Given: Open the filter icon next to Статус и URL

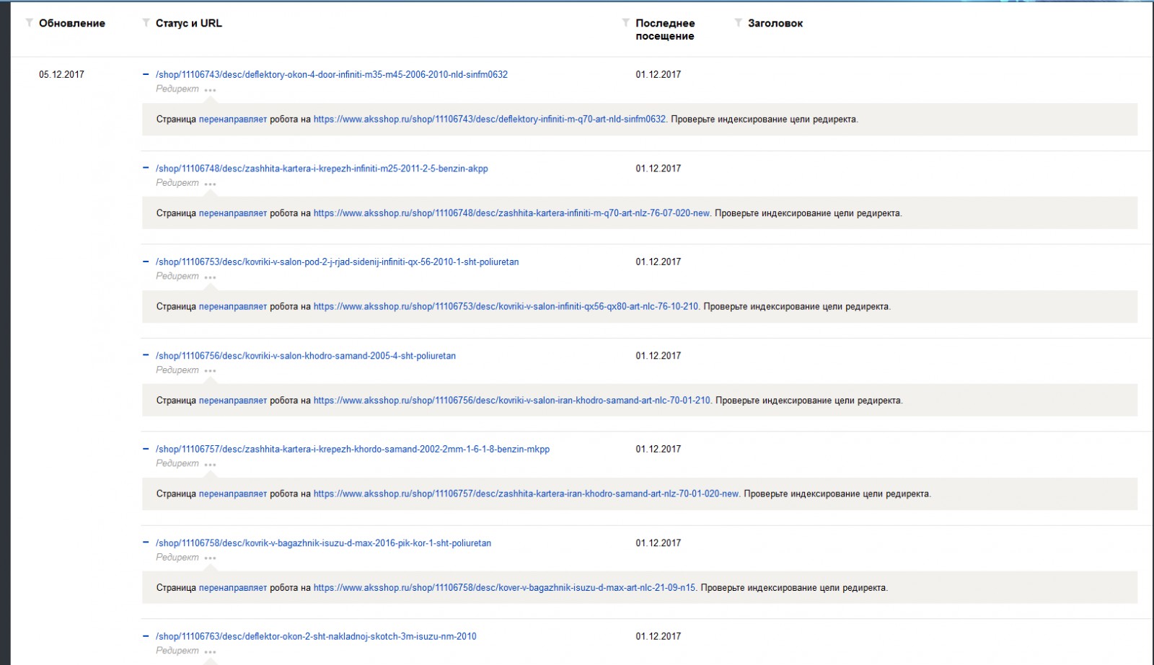Looking at the screenshot, I should (x=146, y=23).
